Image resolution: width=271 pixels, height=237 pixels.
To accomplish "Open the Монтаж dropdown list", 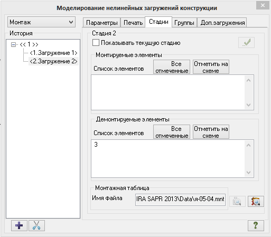I will coord(42,22).
